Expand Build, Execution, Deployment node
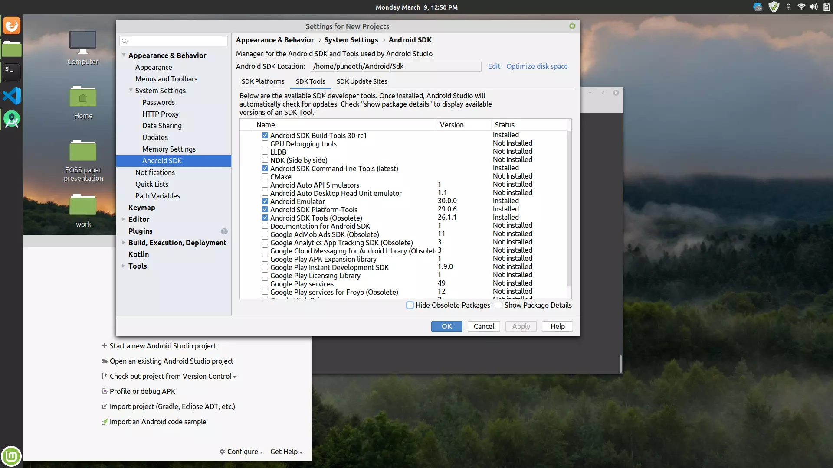The image size is (833, 468). point(124,243)
